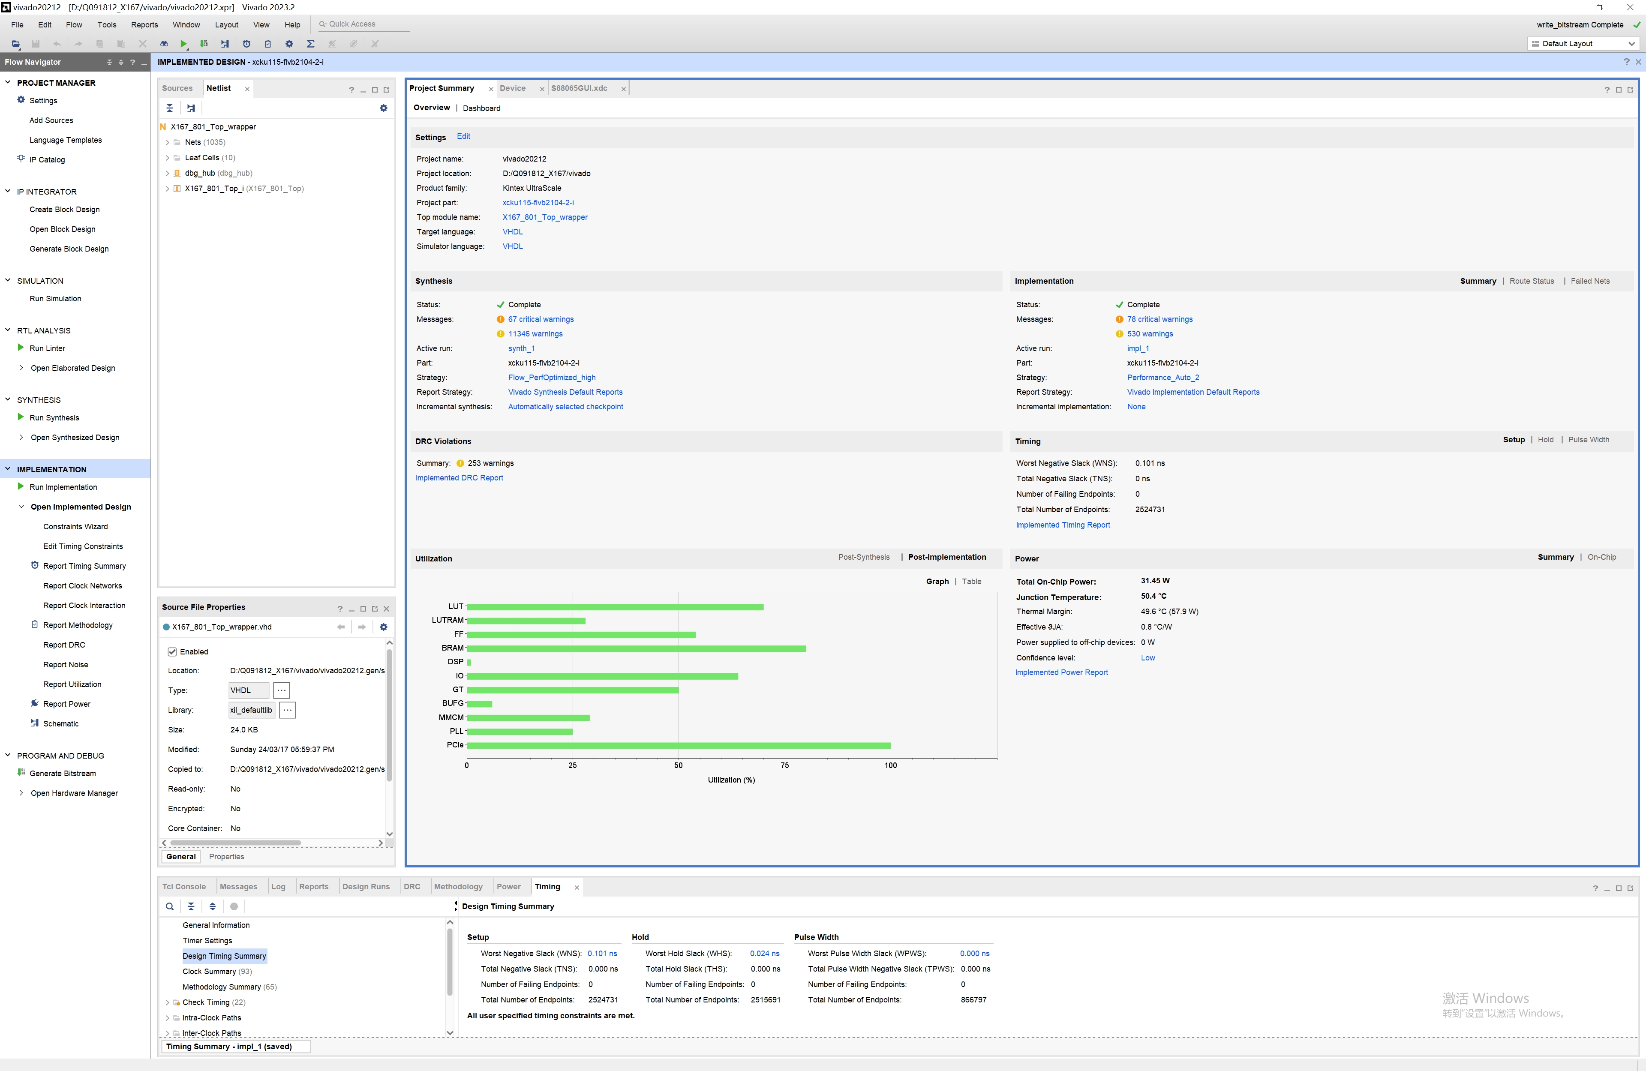1646x1071 pixels.
Task: Click the Report Timing Summary clock toolbar icon
Action: coord(246,44)
